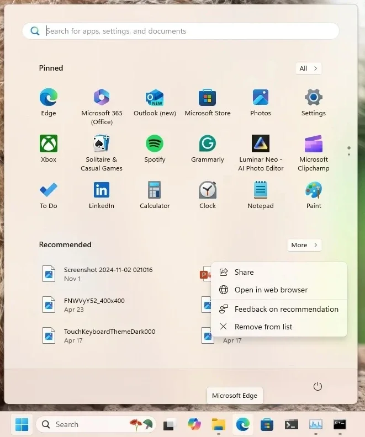Viewport: 365px width, 437px height.
Task: Launch Notepad from pinned apps
Action: [x=261, y=195]
